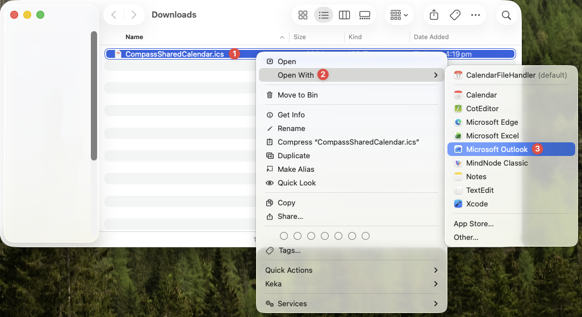Choose Rename in context menu
This screenshot has height=317, width=582.
tap(351, 129)
